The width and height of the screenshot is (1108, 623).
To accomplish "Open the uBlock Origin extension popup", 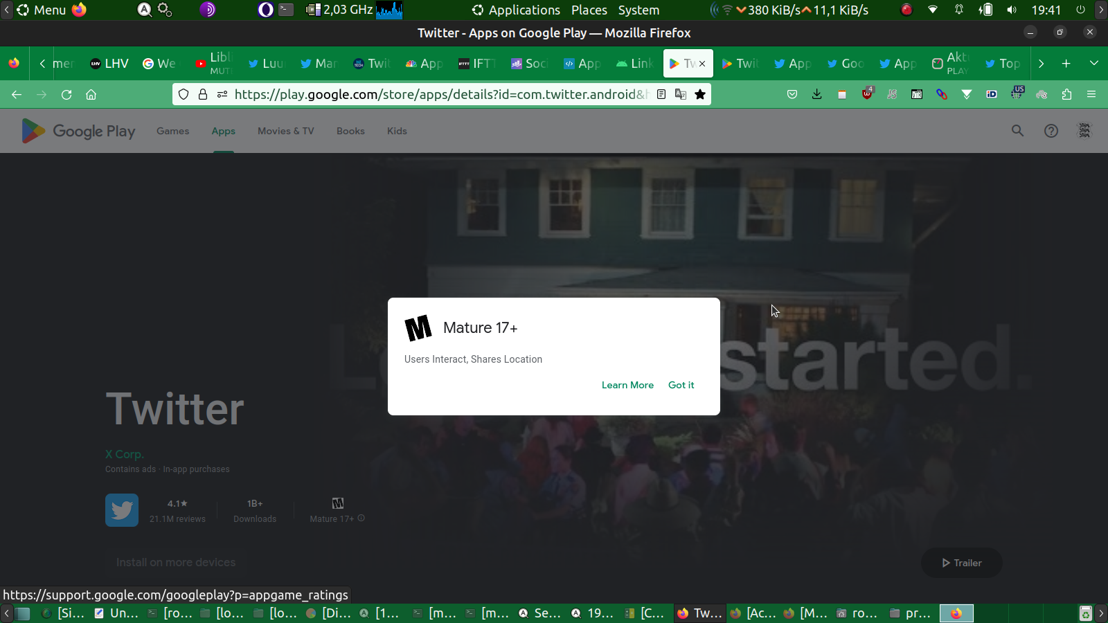I will pos(867,93).
